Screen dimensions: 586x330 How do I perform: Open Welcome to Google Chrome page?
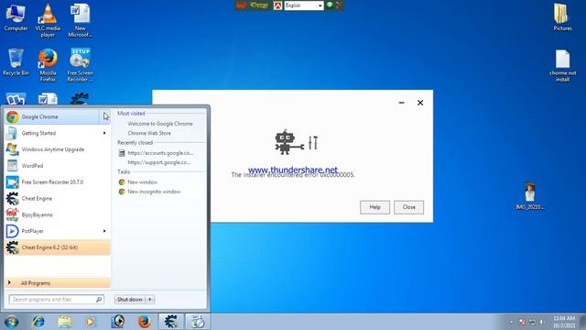pyautogui.click(x=160, y=124)
